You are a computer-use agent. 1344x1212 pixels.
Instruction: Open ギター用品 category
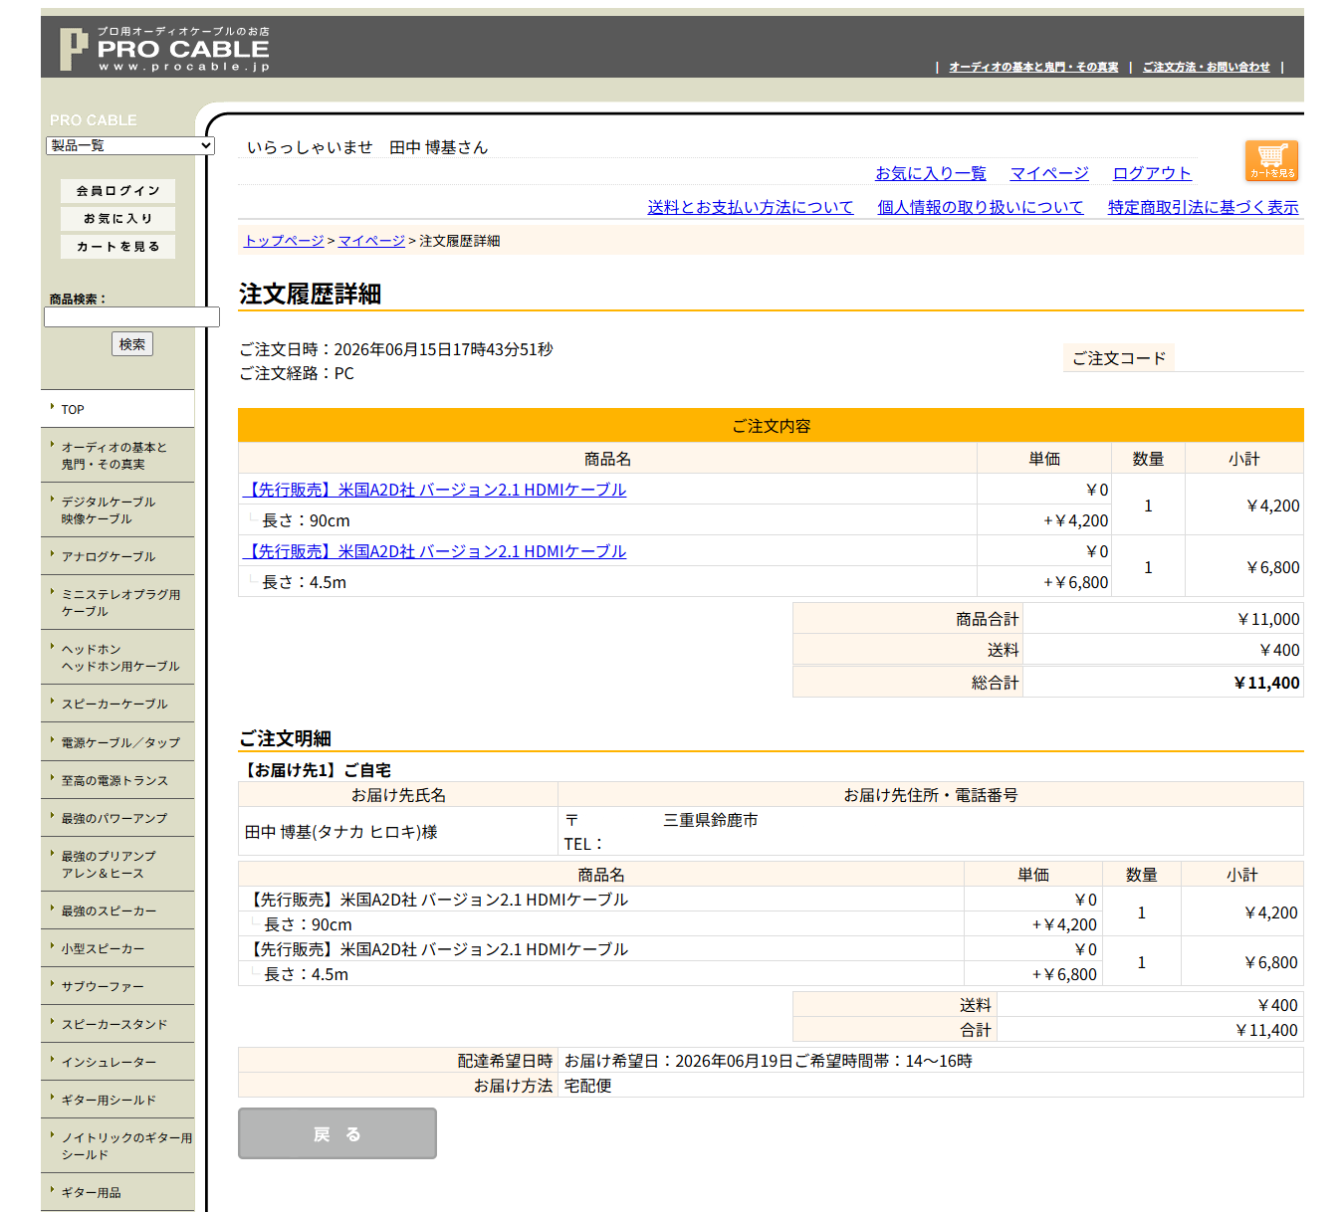point(117,1192)
